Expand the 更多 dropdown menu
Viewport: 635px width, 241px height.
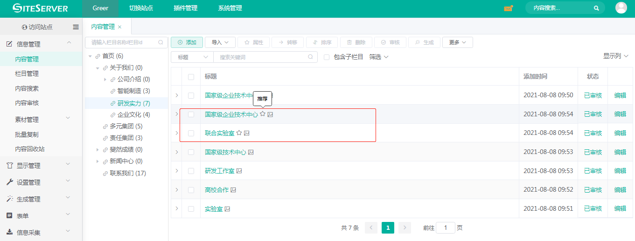[x=457, y=42]
